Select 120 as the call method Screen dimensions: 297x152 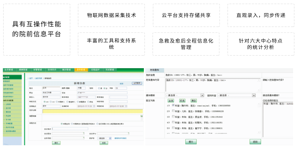click(x=44, y=101)
